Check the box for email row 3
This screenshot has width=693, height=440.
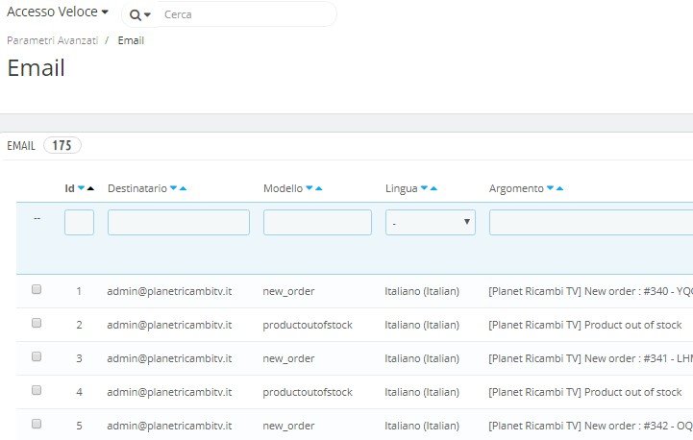(x=37, y=356)
